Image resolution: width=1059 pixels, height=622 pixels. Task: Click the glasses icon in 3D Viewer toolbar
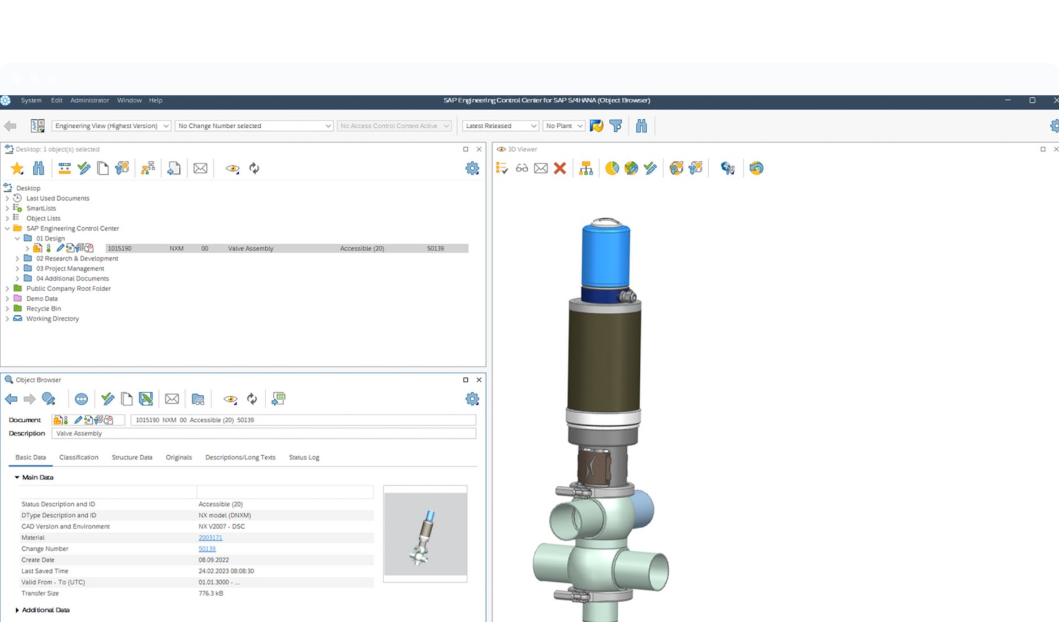(522, 169)
